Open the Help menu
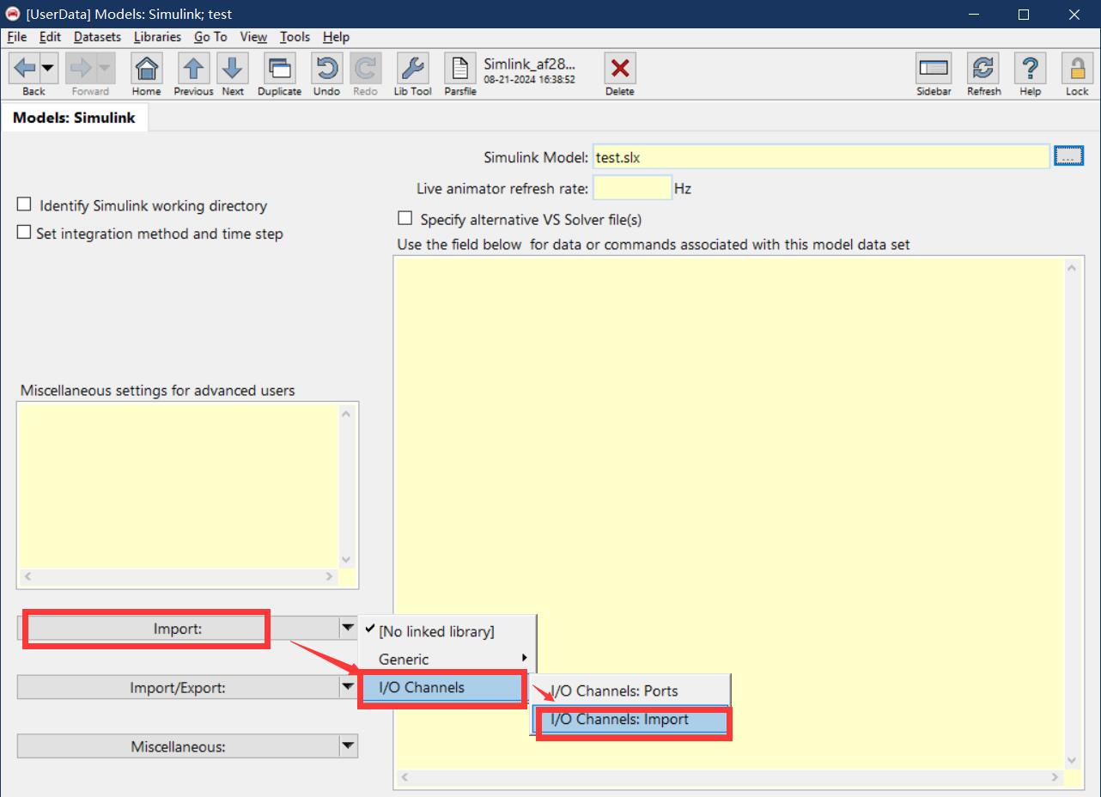 [336, 37]
